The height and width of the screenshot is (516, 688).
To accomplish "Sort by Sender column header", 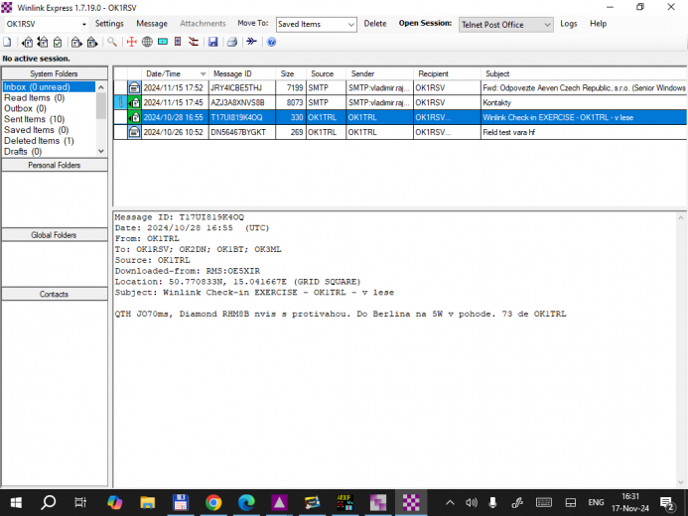I will pyautogui.click(x=379, y=73).
